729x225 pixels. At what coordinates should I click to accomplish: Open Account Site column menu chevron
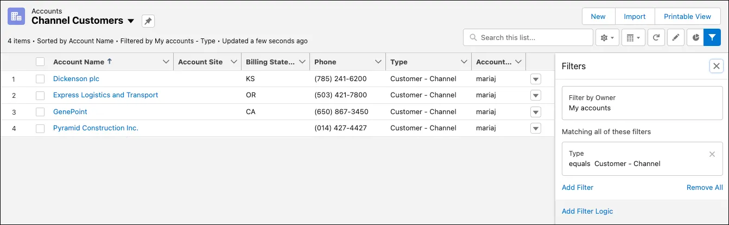pos(234,62)
